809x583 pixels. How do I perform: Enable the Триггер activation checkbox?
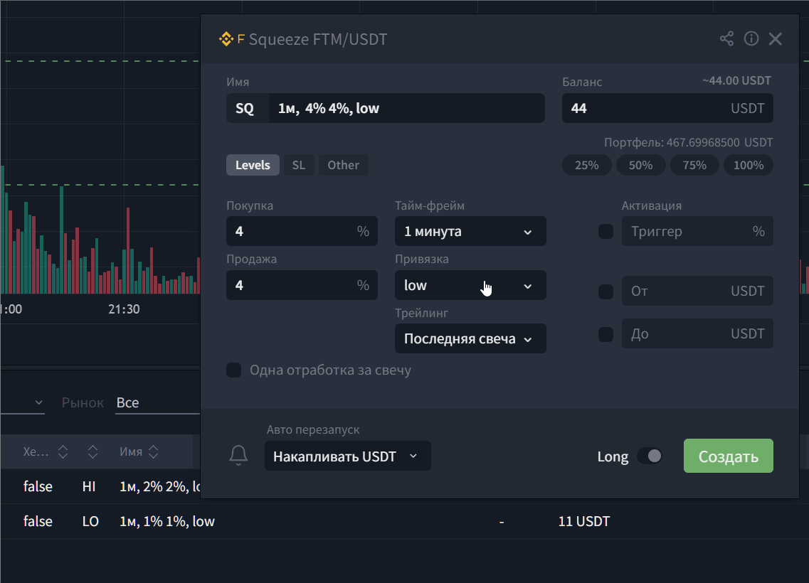[606, 232]
